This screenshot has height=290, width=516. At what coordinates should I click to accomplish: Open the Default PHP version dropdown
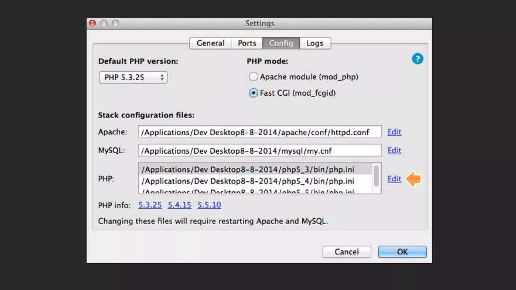pos(133,77)
